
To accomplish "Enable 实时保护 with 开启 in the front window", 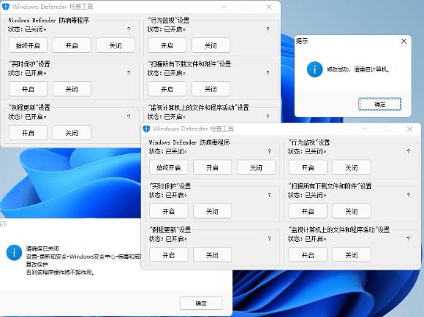I will pos(168,211).
